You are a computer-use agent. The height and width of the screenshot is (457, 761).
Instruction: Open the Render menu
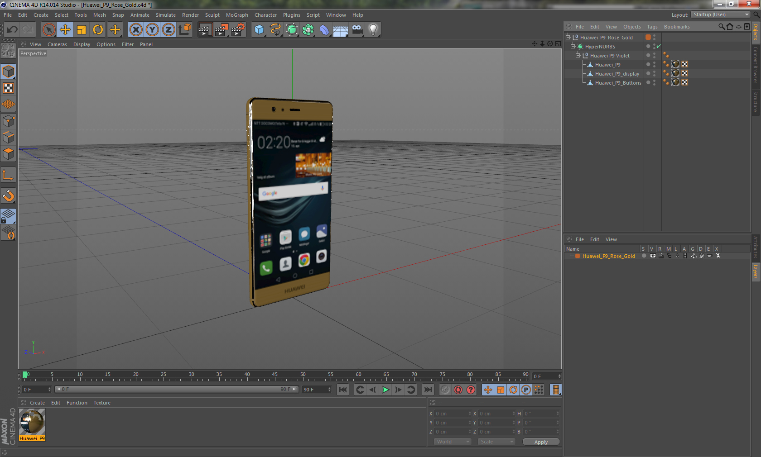190,15
